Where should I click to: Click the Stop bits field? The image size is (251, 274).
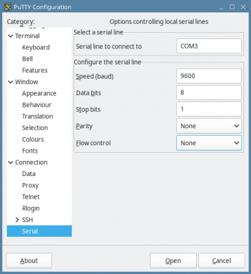click(209, 109)
